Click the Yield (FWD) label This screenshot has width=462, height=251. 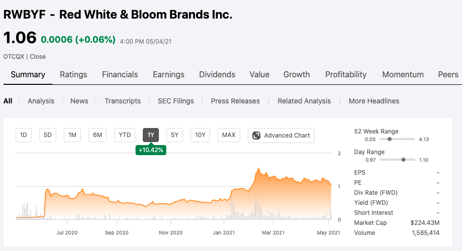(371, 203)
